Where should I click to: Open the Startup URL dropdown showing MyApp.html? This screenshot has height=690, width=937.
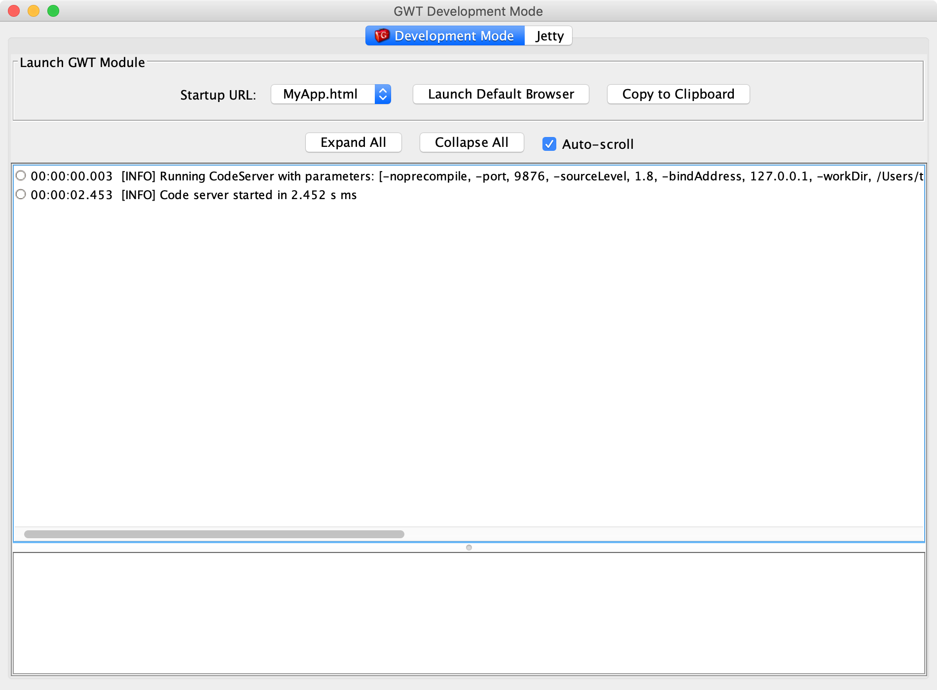click(331, 94)
